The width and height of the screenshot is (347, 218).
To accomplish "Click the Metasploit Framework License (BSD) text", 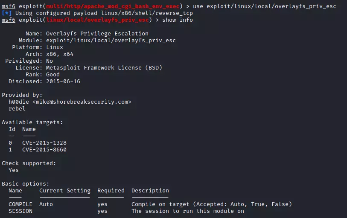I will pos(104,68).
